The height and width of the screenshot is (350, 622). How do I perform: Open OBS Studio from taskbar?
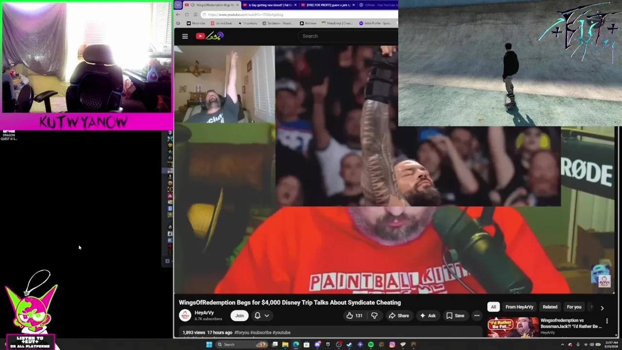339,345
